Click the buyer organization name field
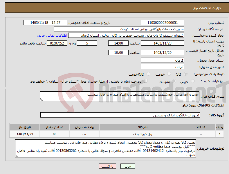229x174 pixels. click(119, 29)
